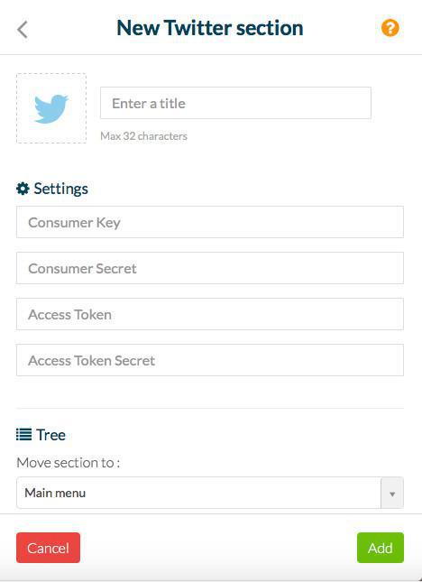The image size is (422, 582).
Task: Go back using the left chevron arrow
Action: (x=23, y=29)
